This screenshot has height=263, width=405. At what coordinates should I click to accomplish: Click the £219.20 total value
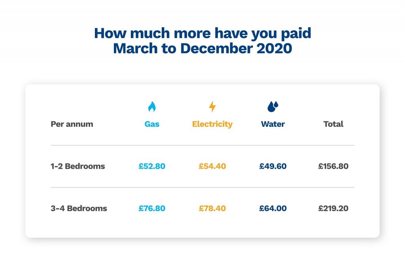click(333, 208)
